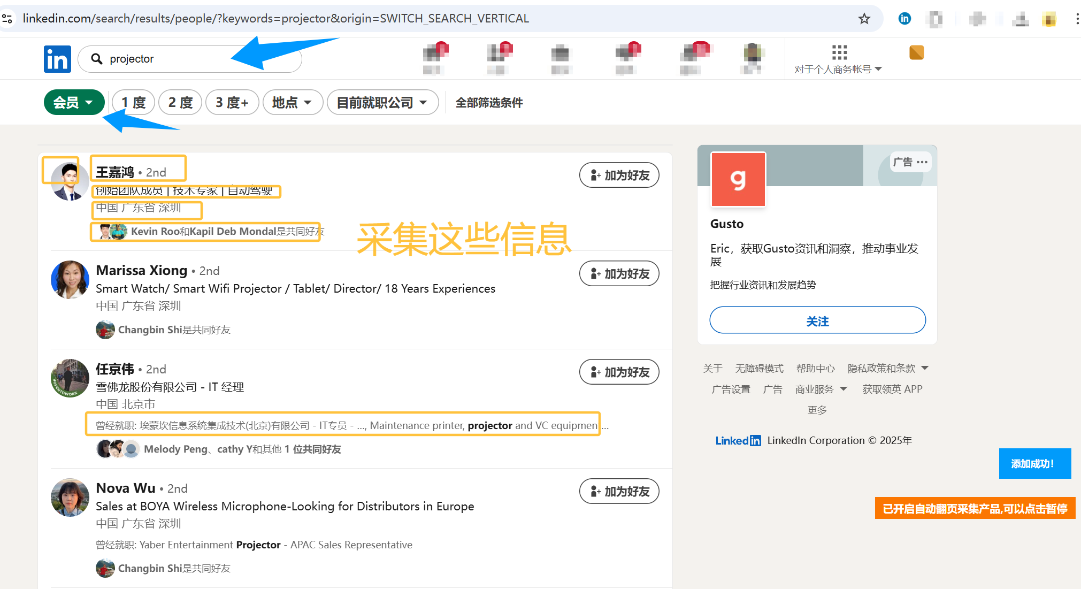Screen dimensions: 1081x589
Task: Click the LinkedIn home logo
Action: (x=57, y=59)
